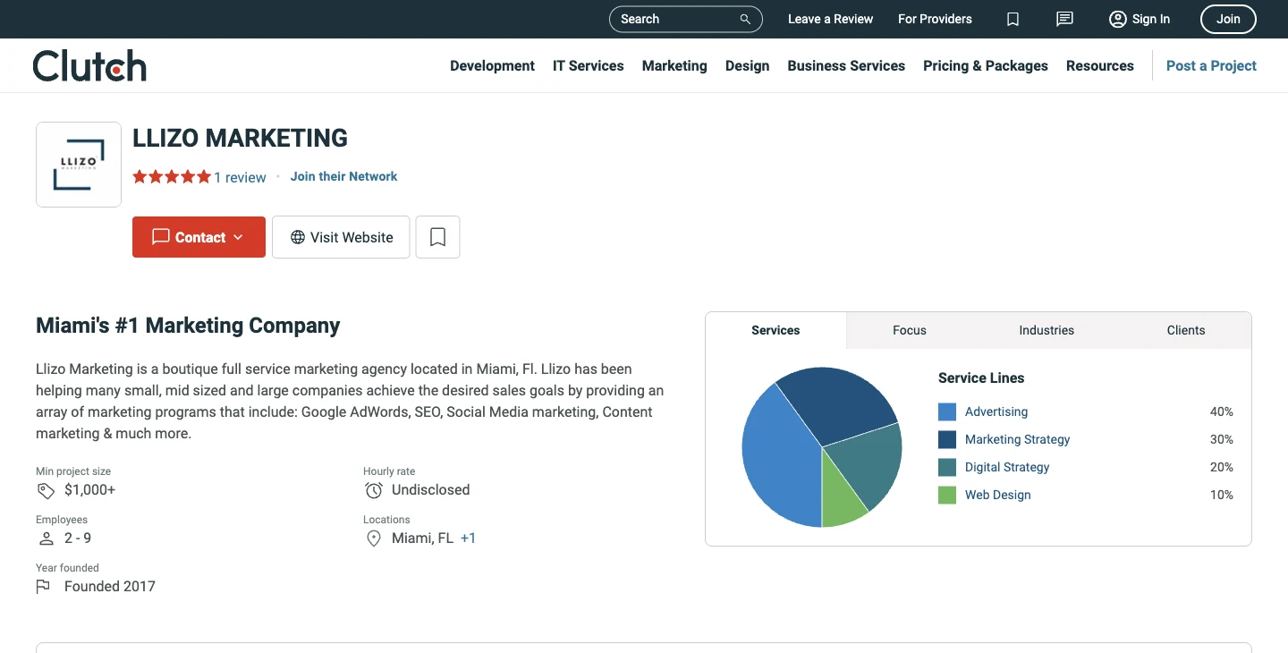Open the Advertising service line link

click(x=996, y=411)
